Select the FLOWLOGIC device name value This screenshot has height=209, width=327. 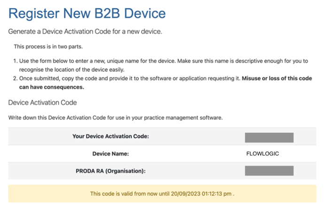(x=263, y=153)
